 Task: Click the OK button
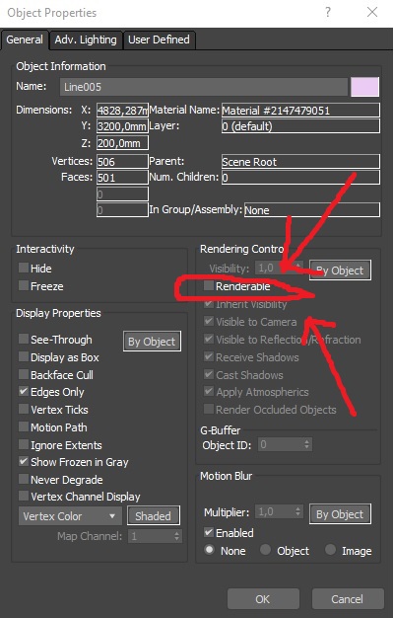[263, 599]
